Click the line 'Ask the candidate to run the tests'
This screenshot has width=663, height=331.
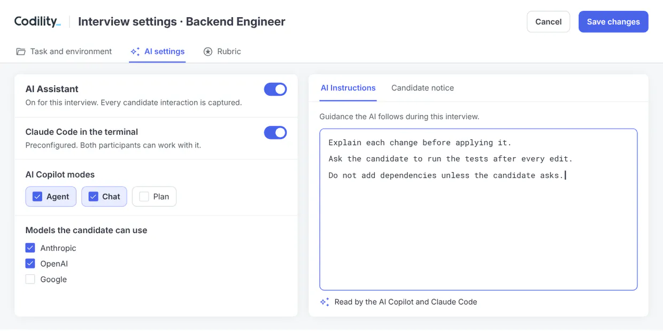[x=451, y=159]
